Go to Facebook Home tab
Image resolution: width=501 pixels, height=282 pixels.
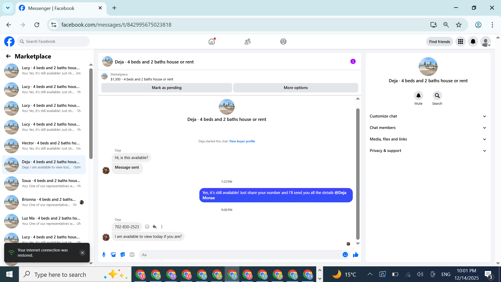(212, 42)
